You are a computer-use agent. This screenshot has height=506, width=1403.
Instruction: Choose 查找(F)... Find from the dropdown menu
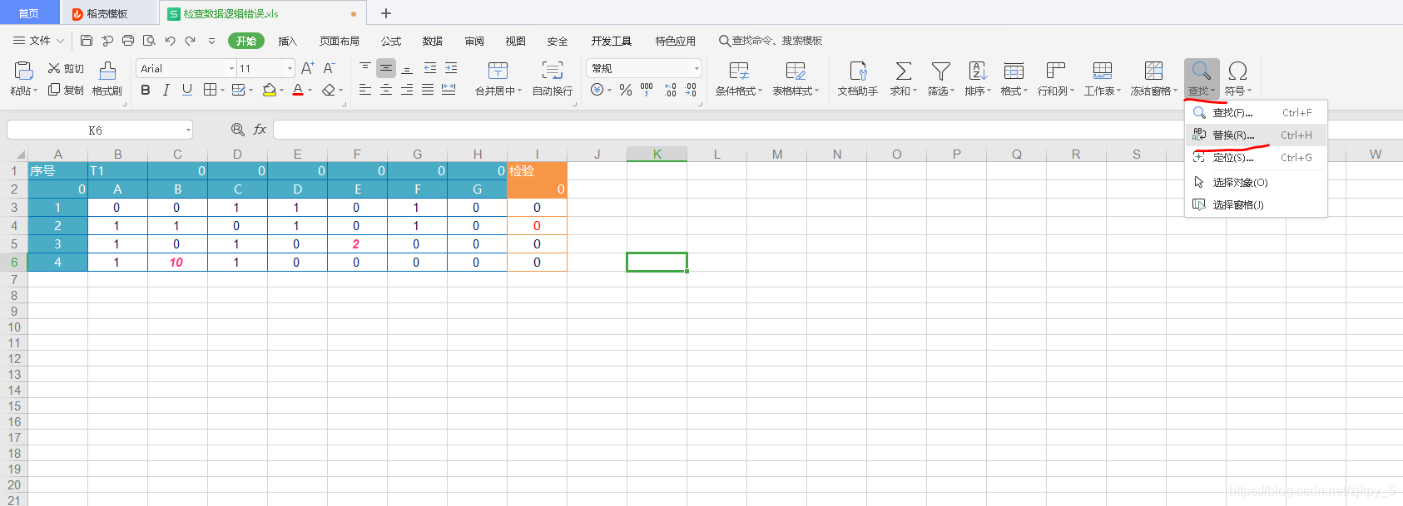(1256, 113)
